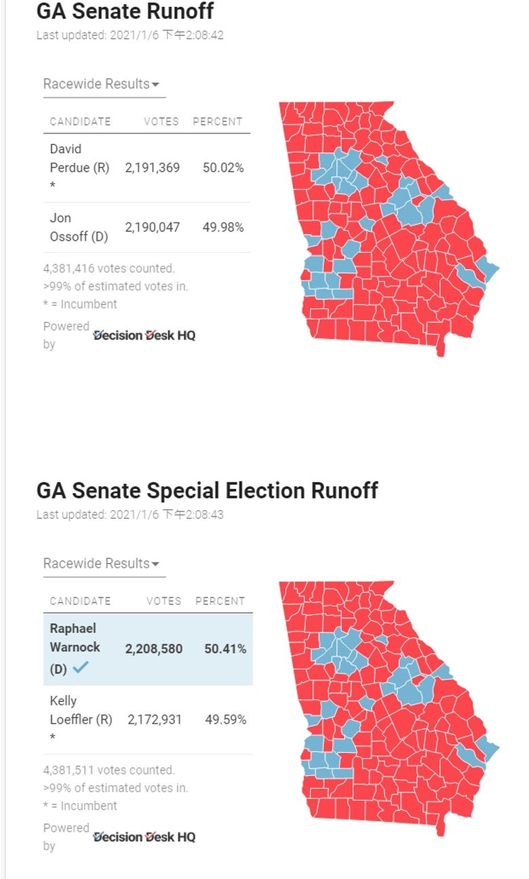The height and width of the screenshot is (879, 529).
Task: Open the bottom Racewide Results dropdown
Action: pos(101,564)
